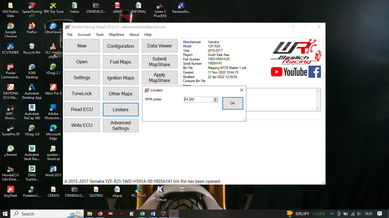The image size is (389, 218).
Task: Select the z900rr PDF file icon
Action: coord(117,7)
